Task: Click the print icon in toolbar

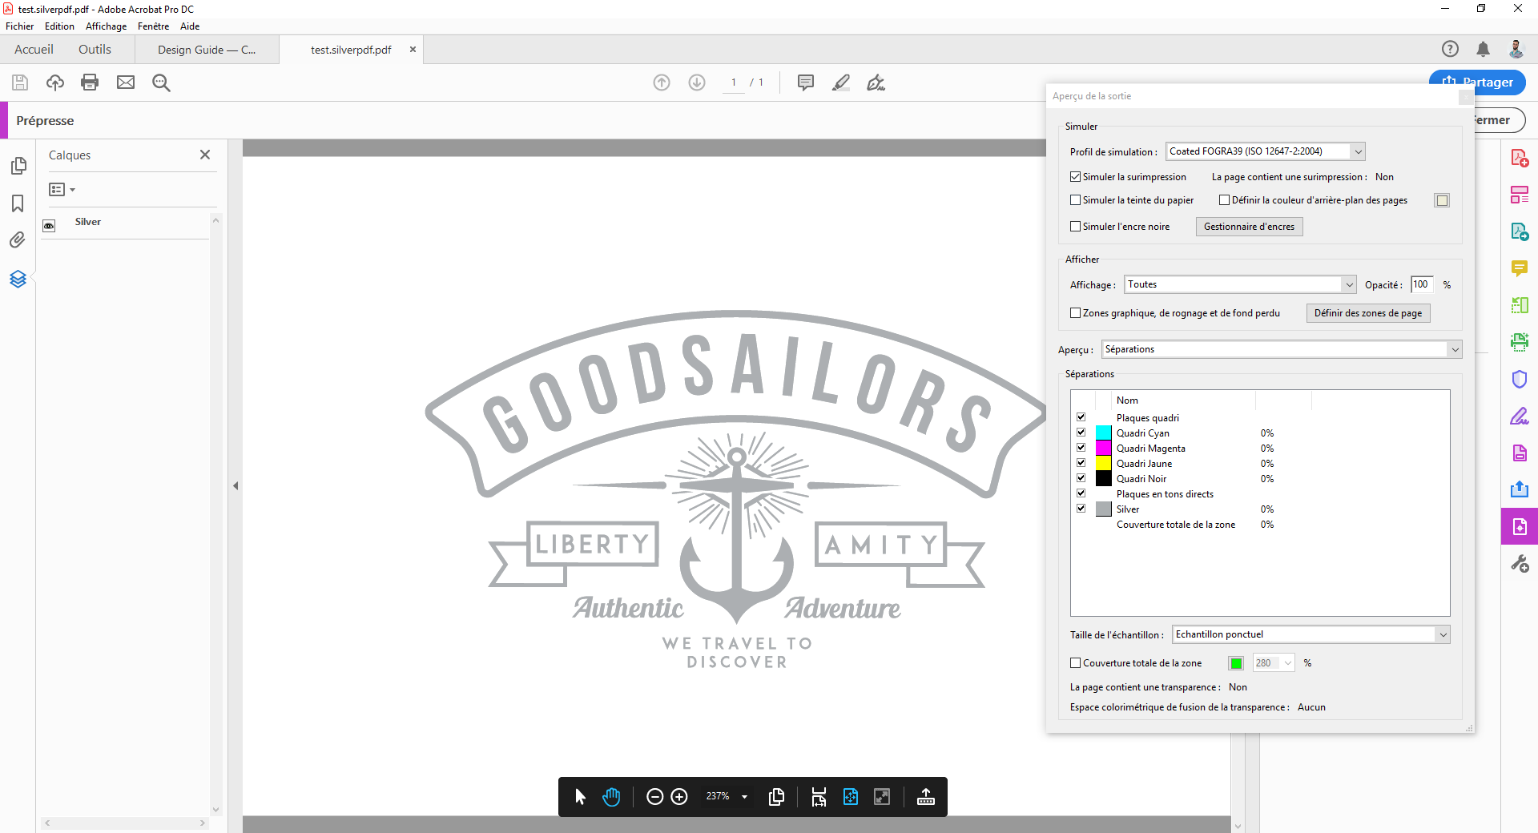Action: click(x=90, y=82)
